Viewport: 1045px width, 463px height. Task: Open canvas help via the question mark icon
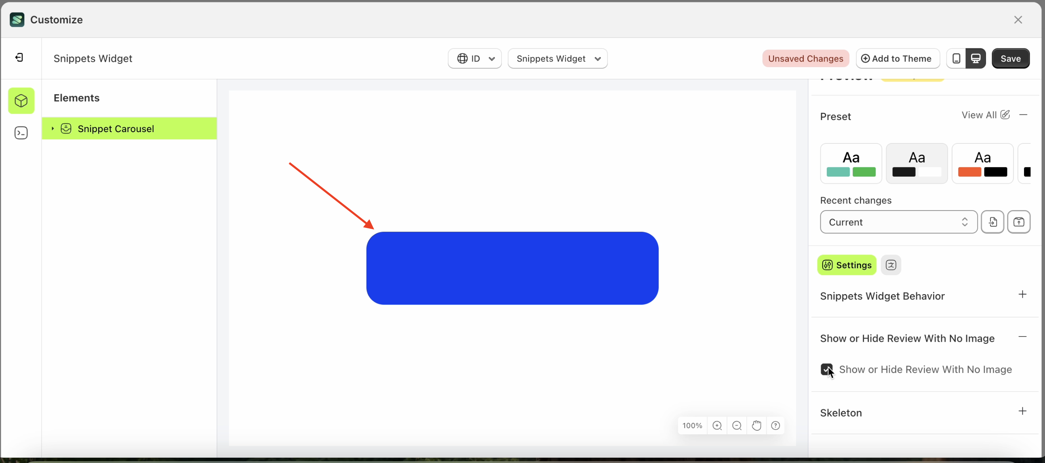pyautogui.click(x=776, y=425)
